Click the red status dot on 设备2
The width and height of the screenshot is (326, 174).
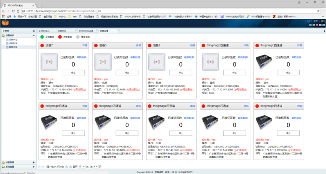click(x=150, y=45)
